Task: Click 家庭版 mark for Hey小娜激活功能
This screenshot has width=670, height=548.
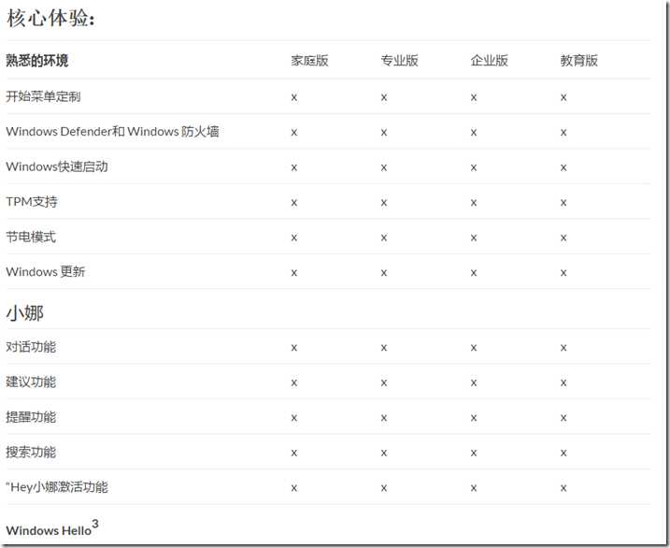Action: 294,488
